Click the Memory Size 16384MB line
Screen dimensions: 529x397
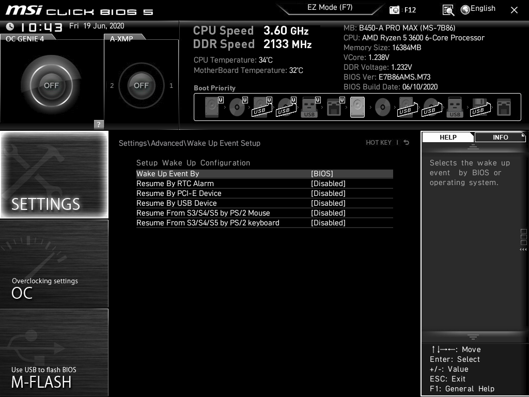point(382,48)
